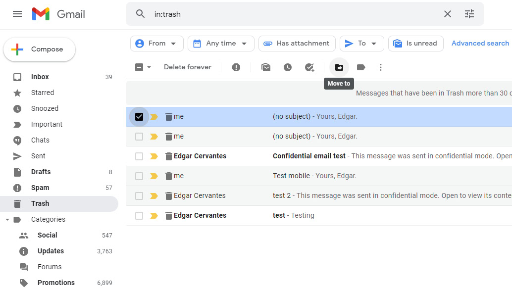This screenshot has height=288, width=512.
Task: Uncheck the selected first email checkbox
Action: coord(139,117)
